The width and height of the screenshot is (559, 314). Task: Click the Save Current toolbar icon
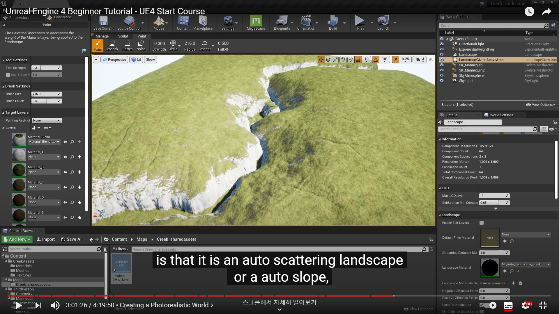click(103, 23)
